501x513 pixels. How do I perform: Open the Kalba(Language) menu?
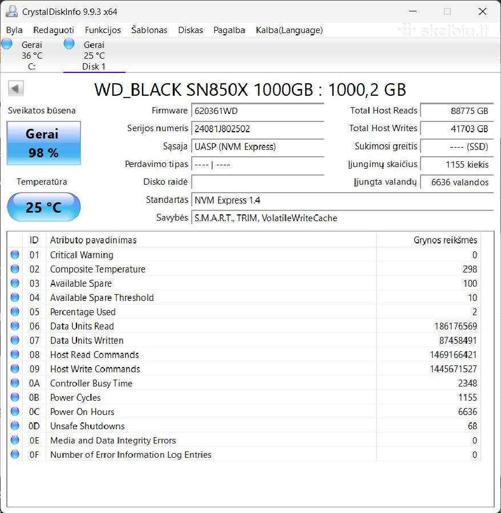point(289,30)
